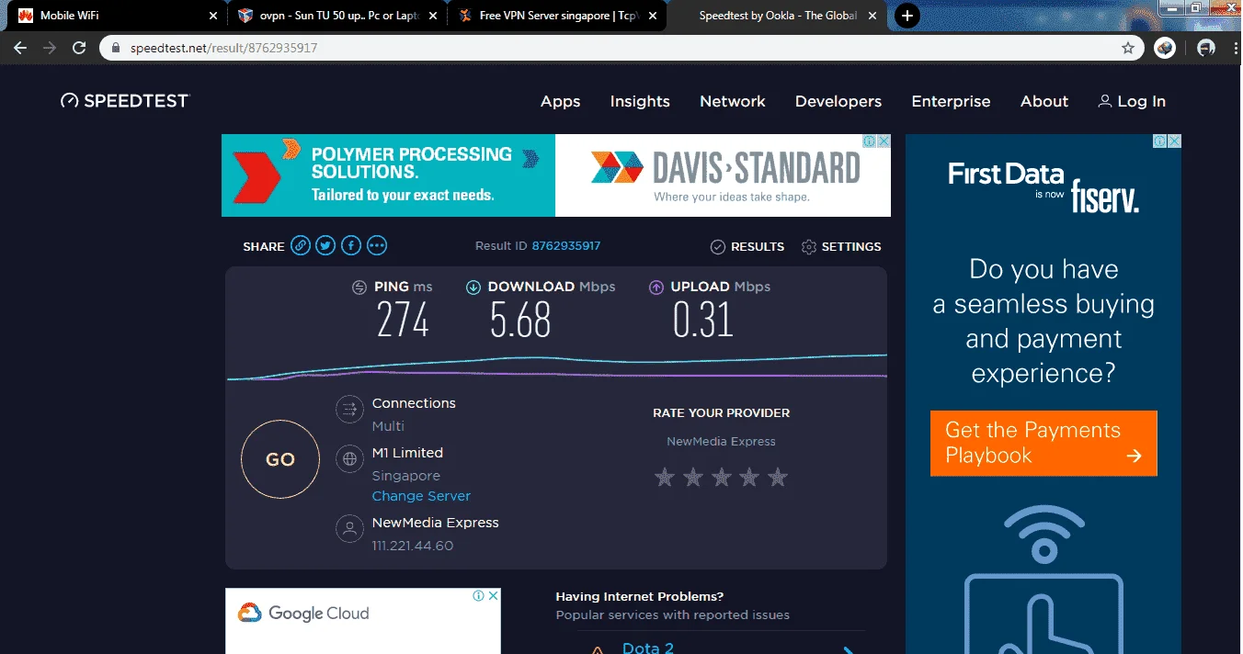Viewport: 1243px width, 654px height.
Task: Click Get the Payments Playbook button
Action: point(1043,443)
